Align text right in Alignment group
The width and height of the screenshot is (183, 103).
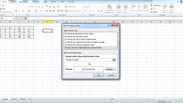point(53,11)
